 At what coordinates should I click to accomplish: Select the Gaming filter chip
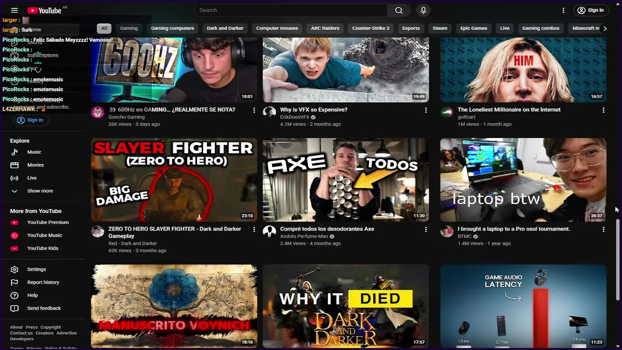129,28
